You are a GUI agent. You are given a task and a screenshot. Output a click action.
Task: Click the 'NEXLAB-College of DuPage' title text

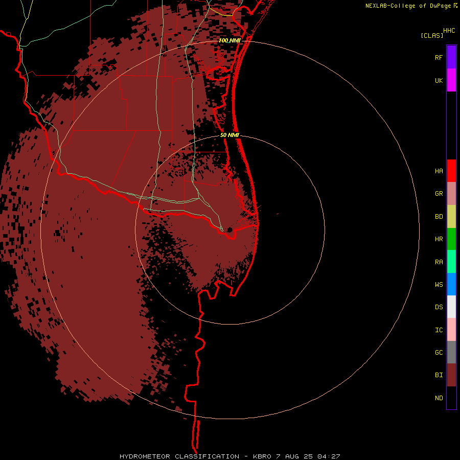click(408, 6)
